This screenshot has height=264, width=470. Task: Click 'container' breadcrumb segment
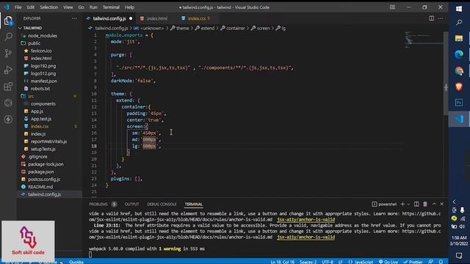tap(236, 28)
